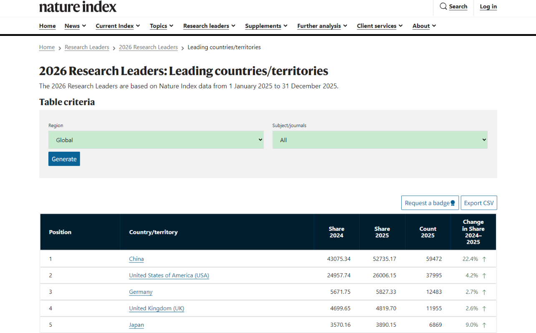
Task: Expand the Research leaders menu
Action: tap(209, 26)
